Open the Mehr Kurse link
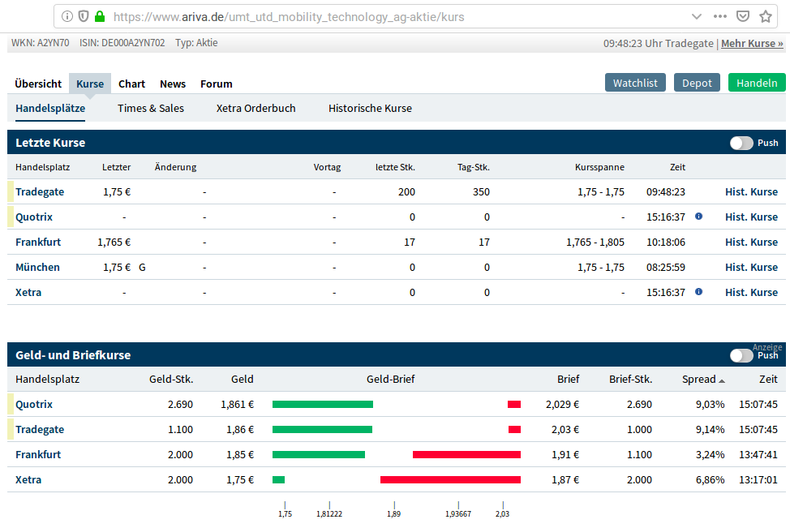790x528 pixels. pos(752,43)
